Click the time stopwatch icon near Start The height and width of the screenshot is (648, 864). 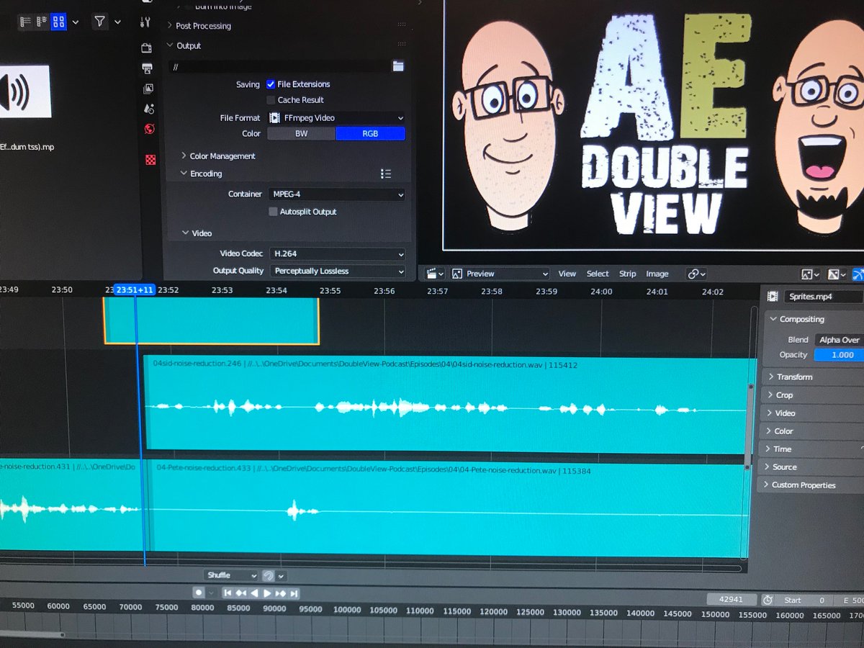point(768,600)
